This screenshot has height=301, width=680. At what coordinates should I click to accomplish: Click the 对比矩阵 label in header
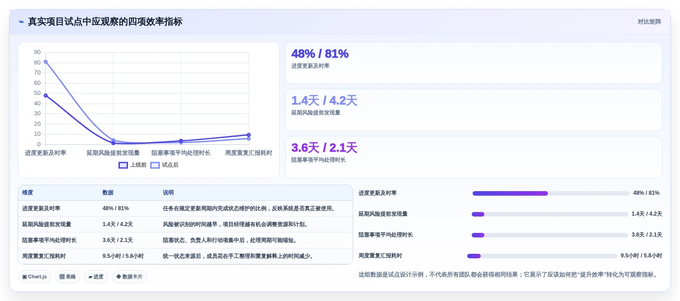649,22
